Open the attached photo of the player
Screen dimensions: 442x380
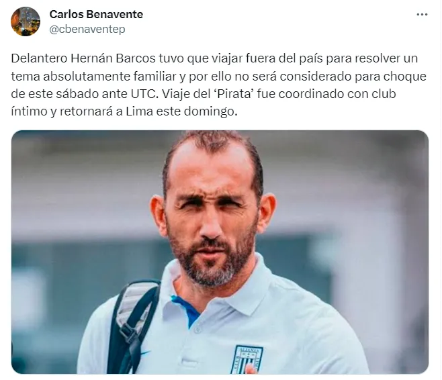220,252
